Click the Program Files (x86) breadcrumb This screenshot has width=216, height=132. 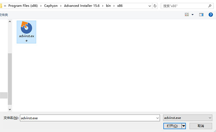[x=23, y=6]
